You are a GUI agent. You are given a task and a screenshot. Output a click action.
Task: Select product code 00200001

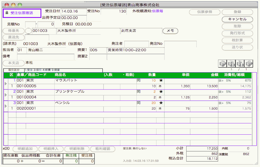26,108
